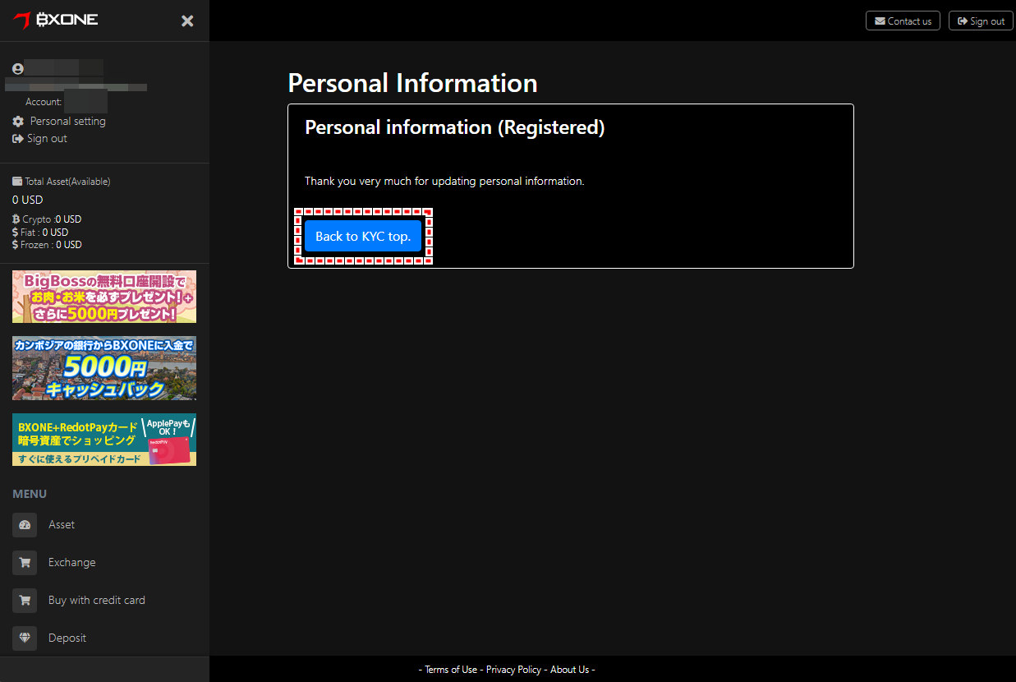
Task: Close the sidebar with the X icon
Action: click(187, 21)
